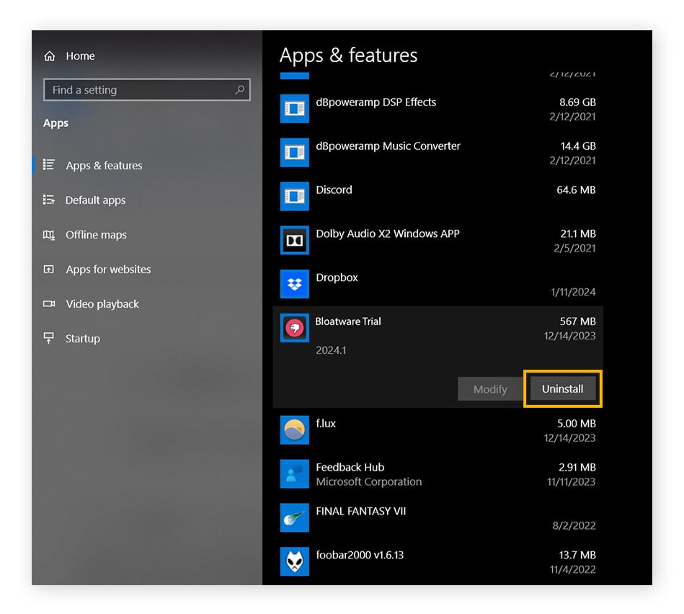
Task: Click the dBpoweramp Music Converter icon
Action: (x=294, y=152)
